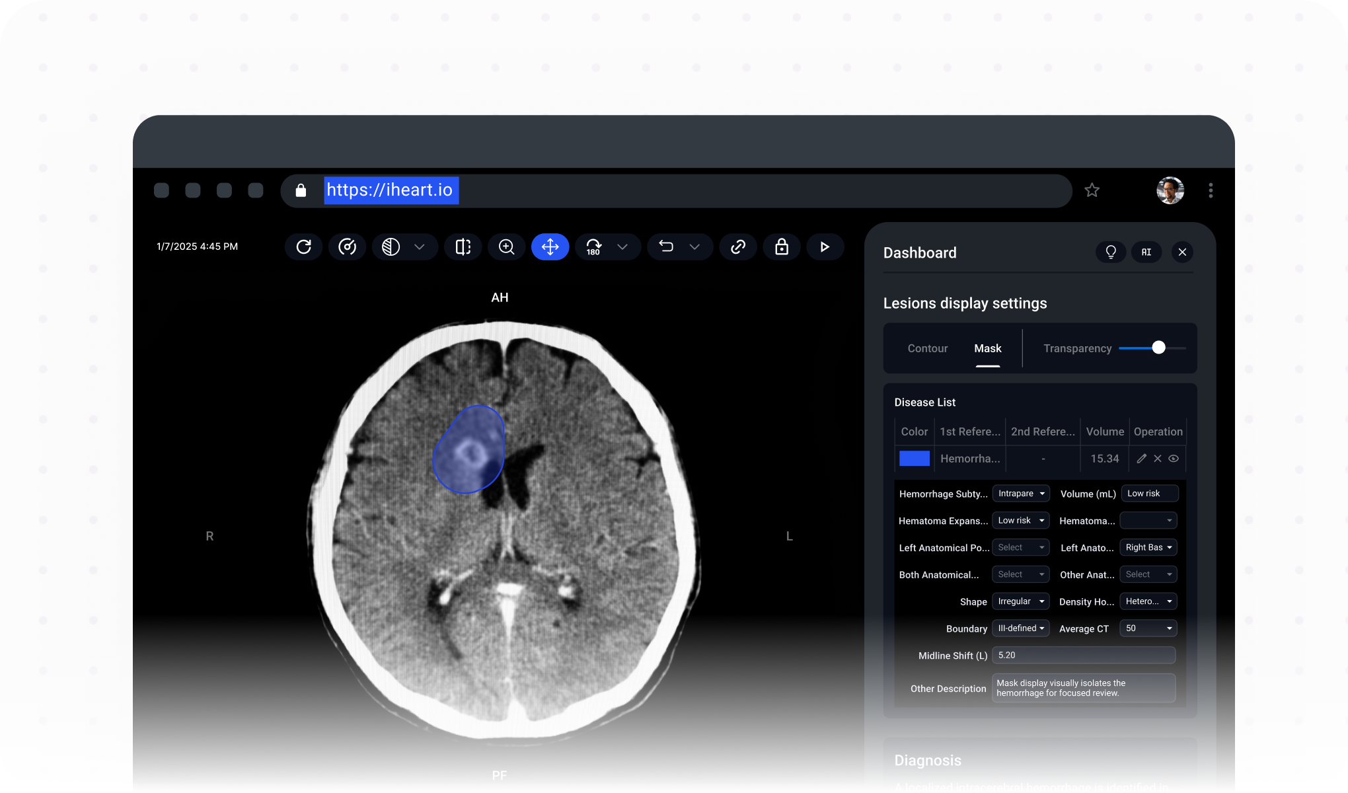Image resolution: width=1348 pixels, height=793 pixels.
Task: Click the blue hemorrhage mask on CT image
Action: click(x=469, y=449)
